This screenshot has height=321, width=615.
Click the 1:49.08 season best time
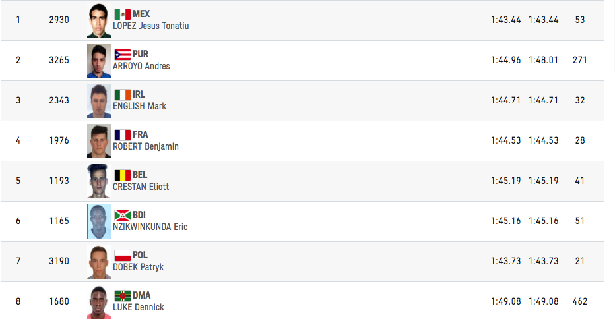(x=543, y=301)
